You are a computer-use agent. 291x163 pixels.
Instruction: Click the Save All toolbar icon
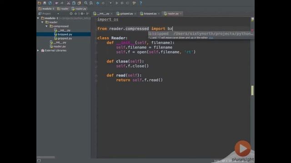(45, 3)
